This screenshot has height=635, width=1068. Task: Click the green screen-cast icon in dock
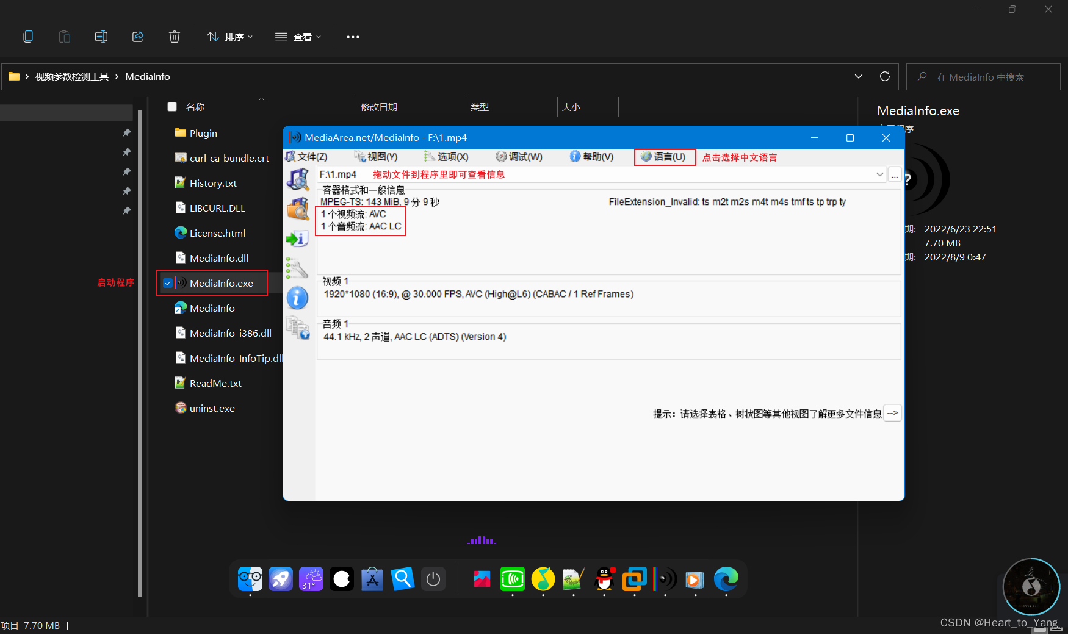click(513, 579)
